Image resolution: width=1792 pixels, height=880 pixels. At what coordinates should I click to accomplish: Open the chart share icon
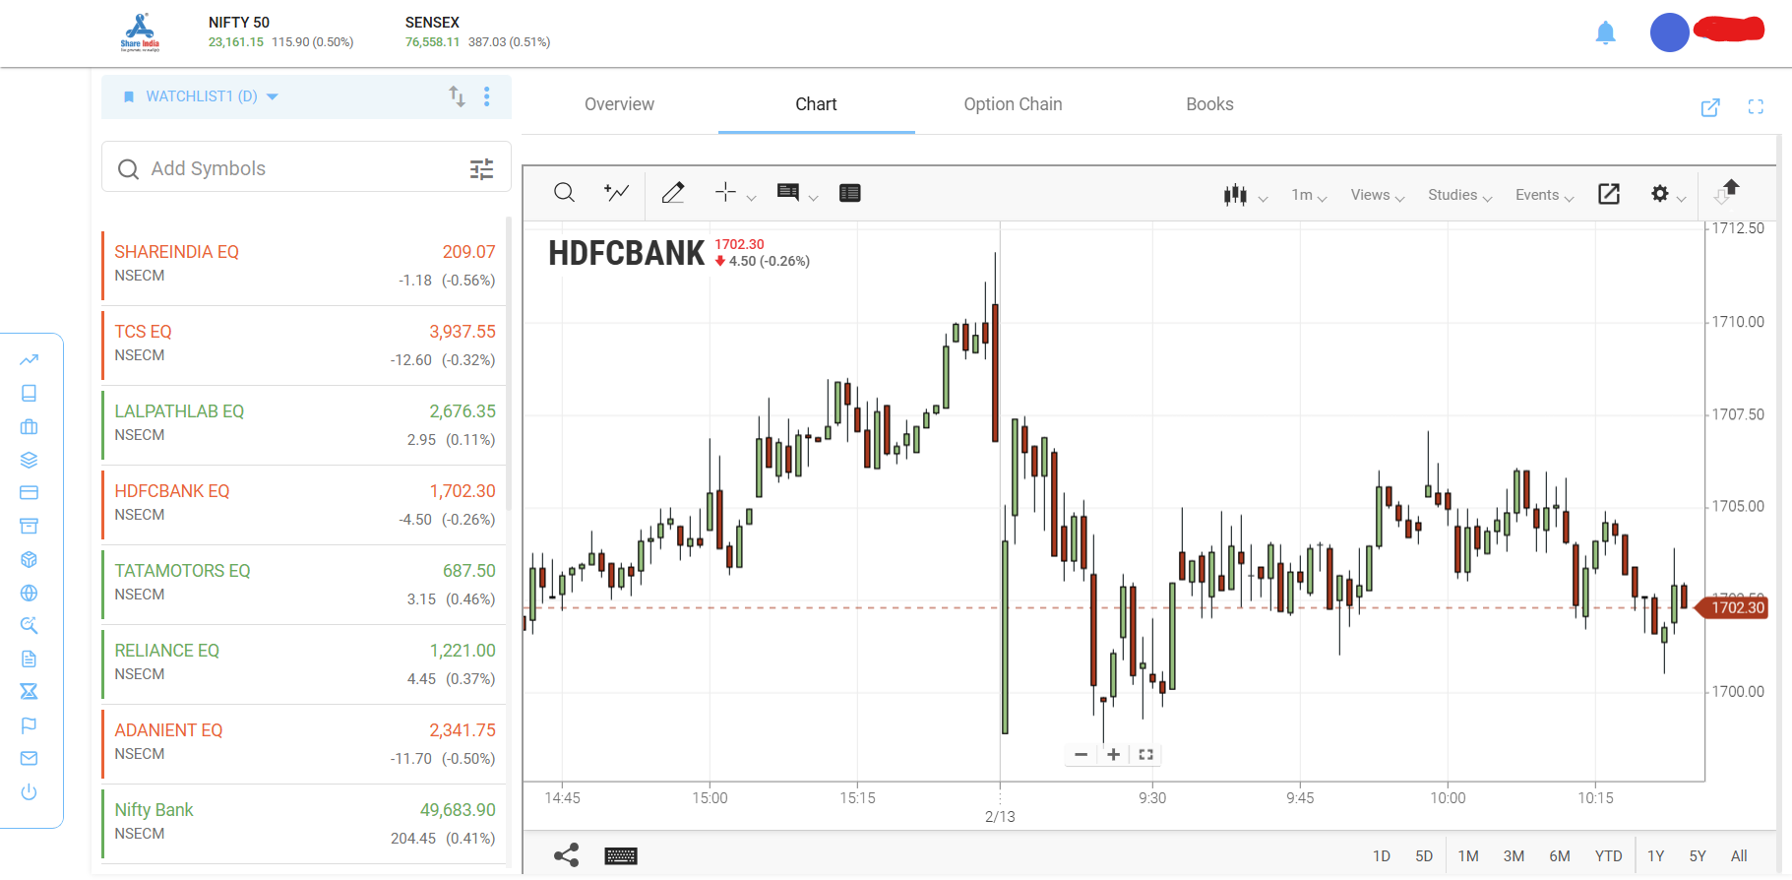pos(567,855)
